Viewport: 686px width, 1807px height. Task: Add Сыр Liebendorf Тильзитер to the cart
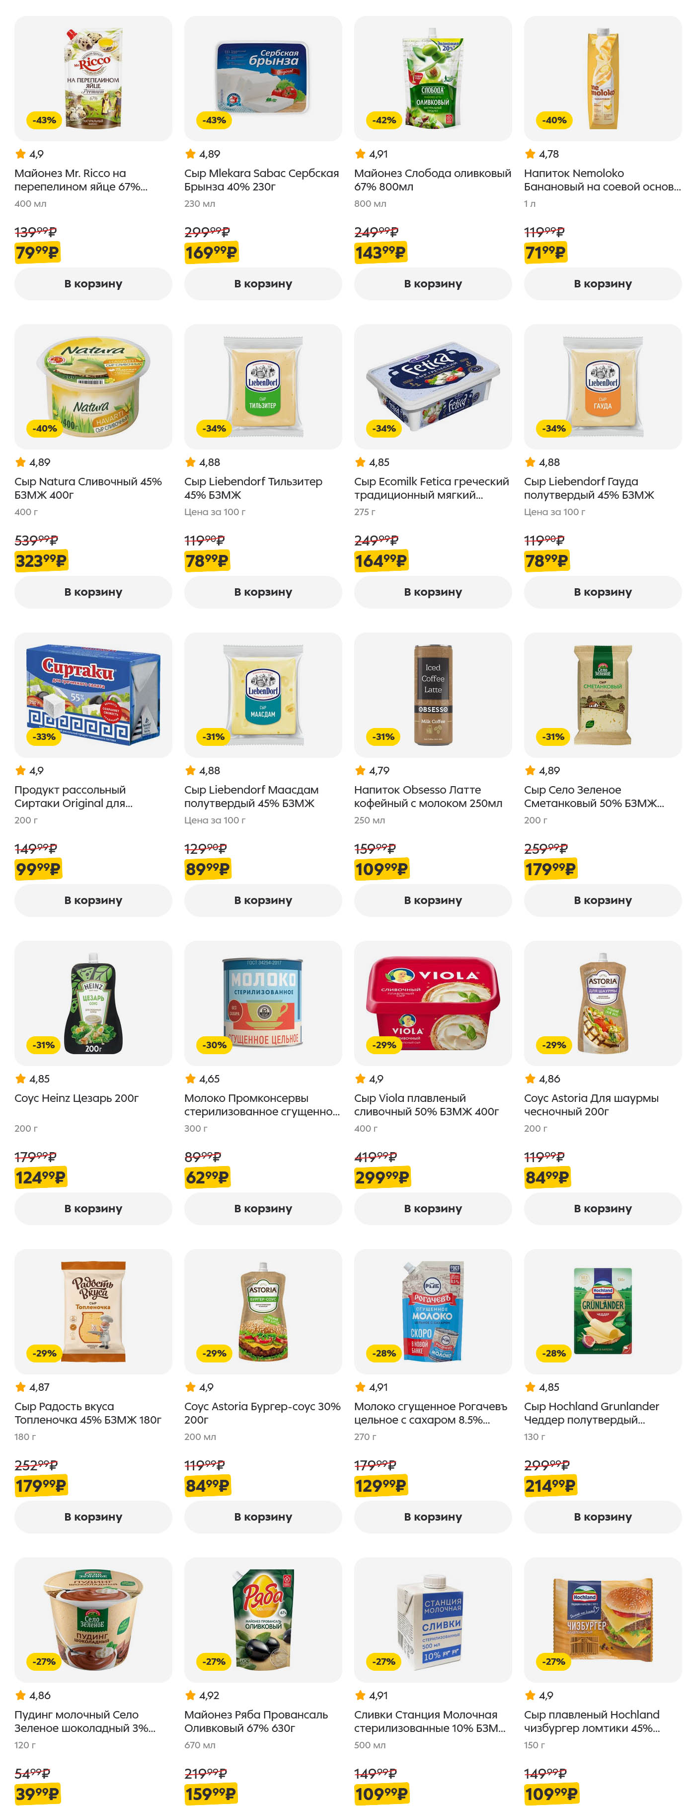pyautogui.click(x=263, y=592)
